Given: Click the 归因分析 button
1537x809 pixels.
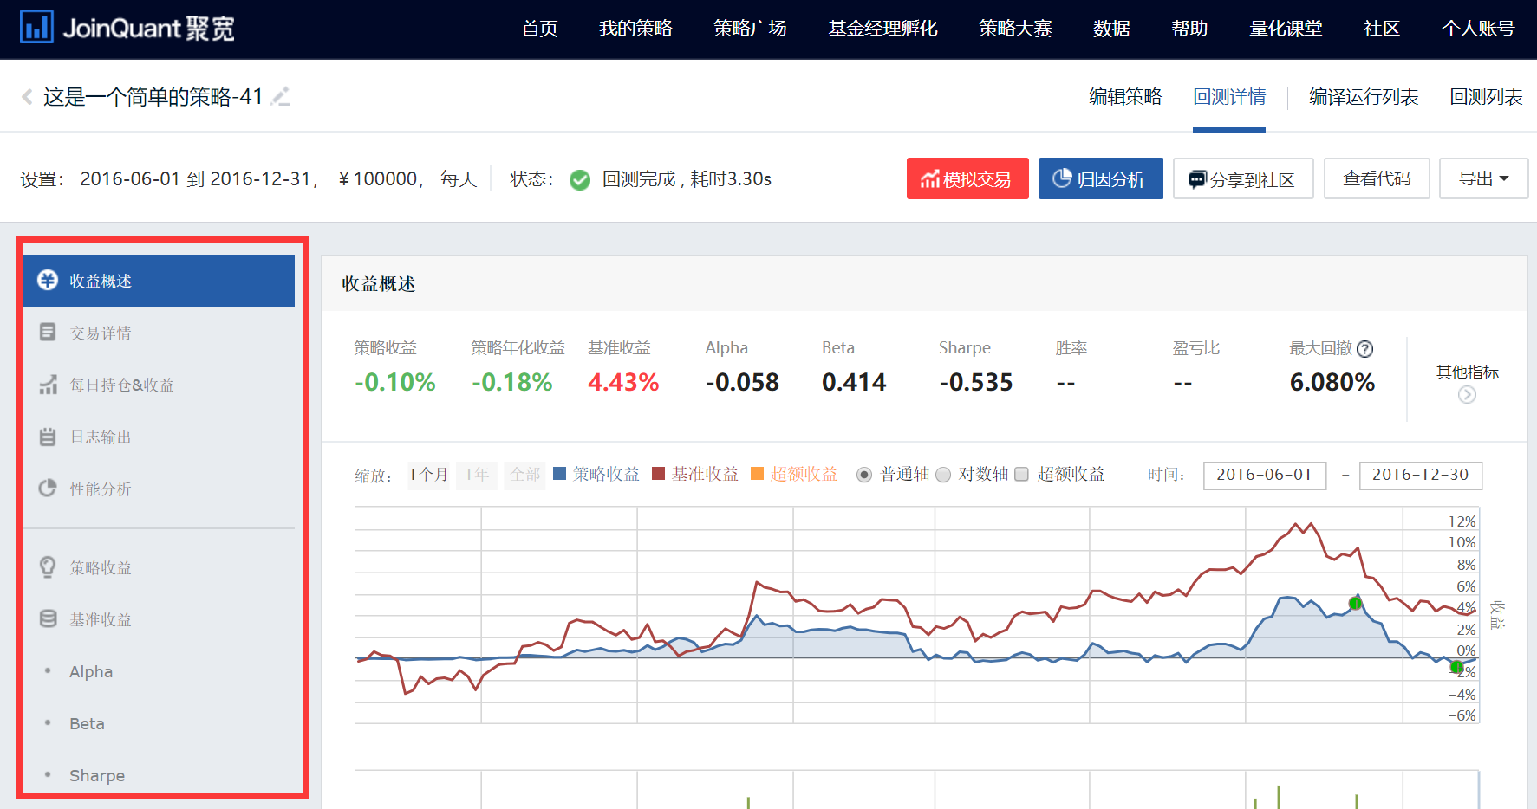Looking at the screenshot, I should click(x=1100, y=178).
